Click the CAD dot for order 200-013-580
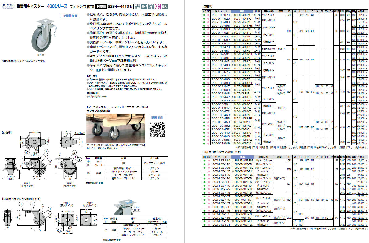This screenshot has height=243, width=369. click(209, 207)
